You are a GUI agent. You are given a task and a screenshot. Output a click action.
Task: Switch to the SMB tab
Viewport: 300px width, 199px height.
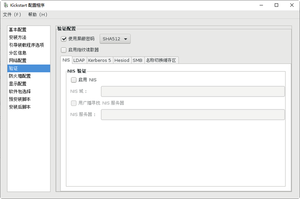[138, 60]
